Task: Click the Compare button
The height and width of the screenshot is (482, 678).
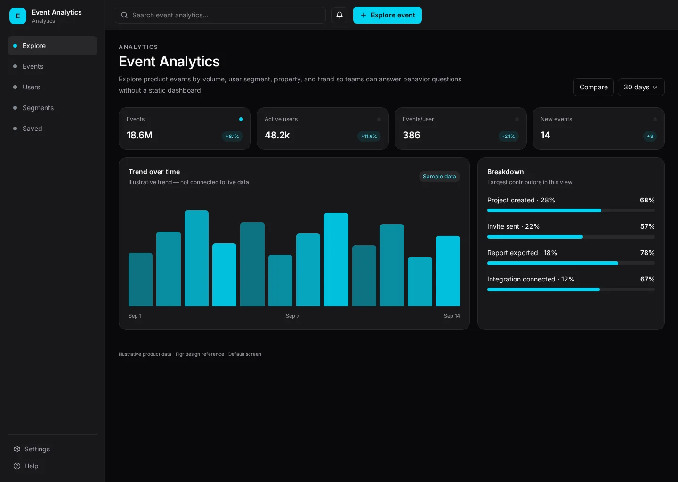Action: 593,87
